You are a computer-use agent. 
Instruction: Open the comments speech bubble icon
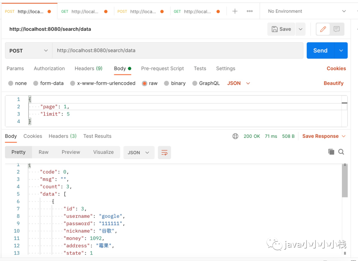point(336,29)
